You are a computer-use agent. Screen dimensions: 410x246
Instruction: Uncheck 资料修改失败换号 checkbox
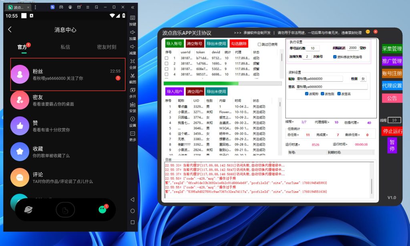coord(335,57)
